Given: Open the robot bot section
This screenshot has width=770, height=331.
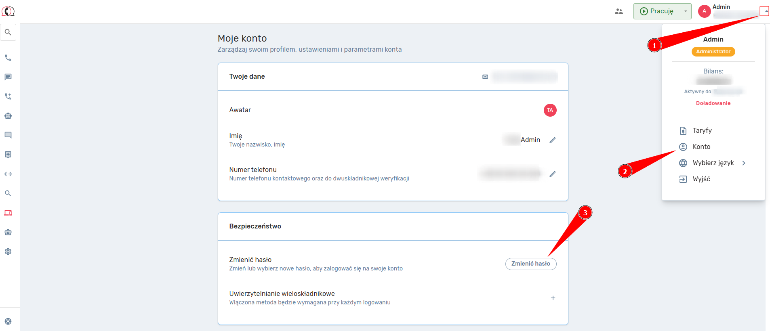Looking at the screenshot, I should coord(8,116).
